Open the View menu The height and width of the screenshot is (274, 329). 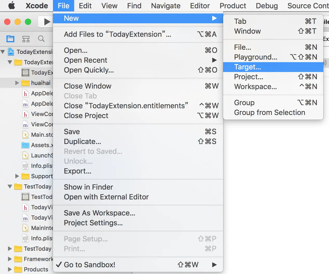coord(109,6)
